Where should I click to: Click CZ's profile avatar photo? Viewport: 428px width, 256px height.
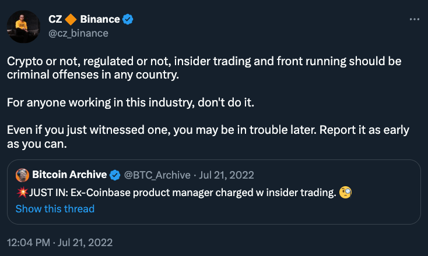(x=23, y=25)
